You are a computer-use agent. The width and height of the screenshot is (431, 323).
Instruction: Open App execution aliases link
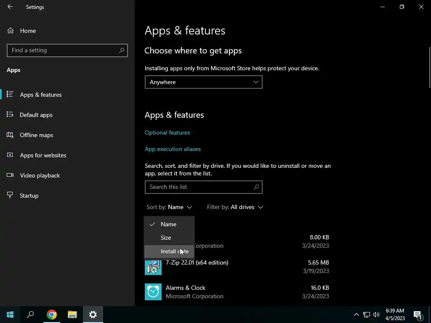[x=173, y=149]
